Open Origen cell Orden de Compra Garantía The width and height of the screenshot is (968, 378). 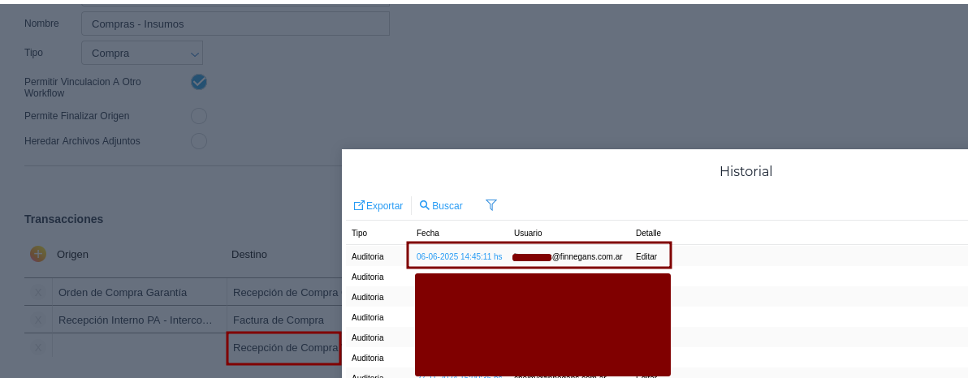click(139, 292)
